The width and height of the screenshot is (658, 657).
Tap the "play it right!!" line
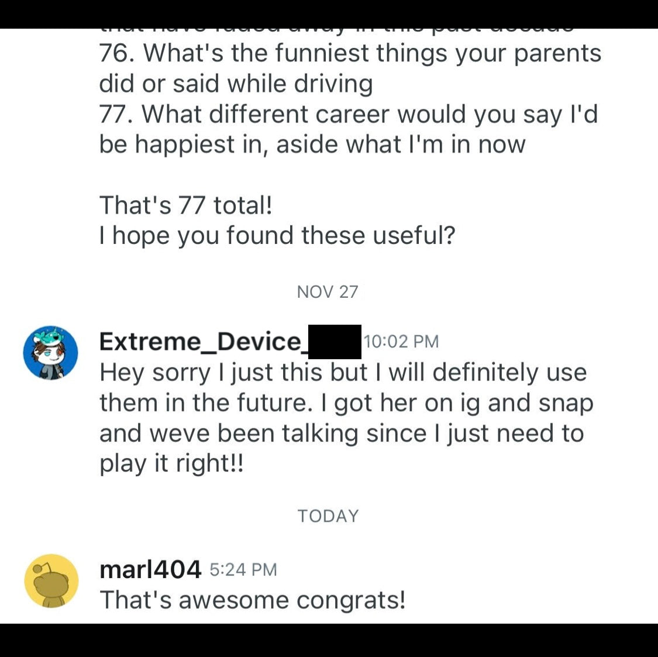coord(171,464)
